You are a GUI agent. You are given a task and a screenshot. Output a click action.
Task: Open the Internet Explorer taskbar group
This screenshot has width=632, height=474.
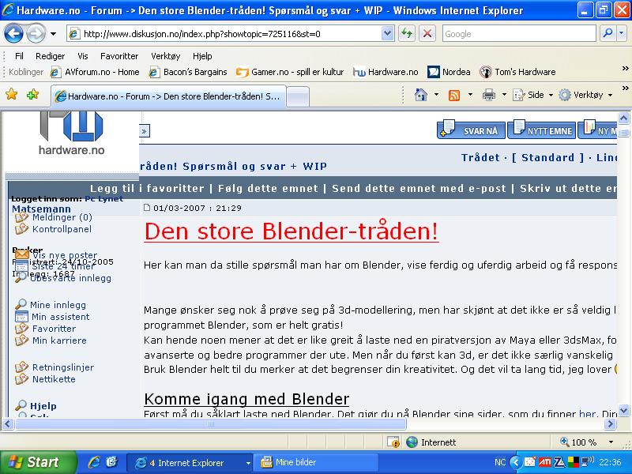coord(190,463)
